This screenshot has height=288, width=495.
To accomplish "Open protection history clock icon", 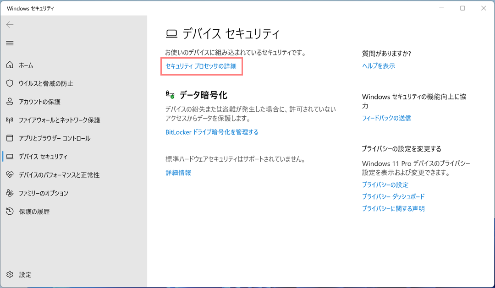I will pyautogui.click(x=10, y=212).
